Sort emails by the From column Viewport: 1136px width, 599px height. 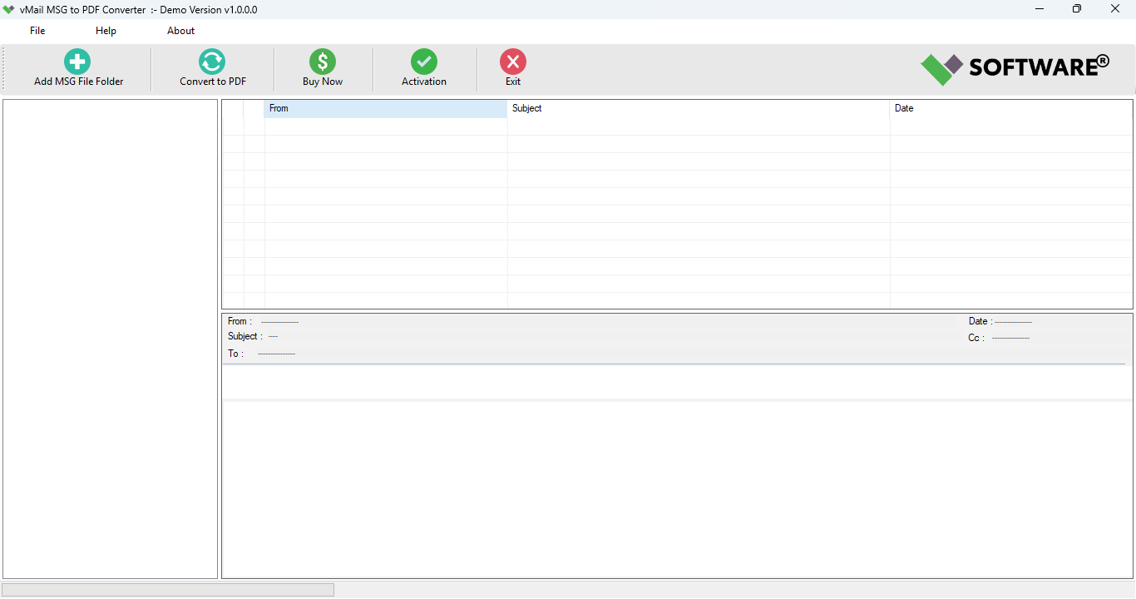[385, 108]
